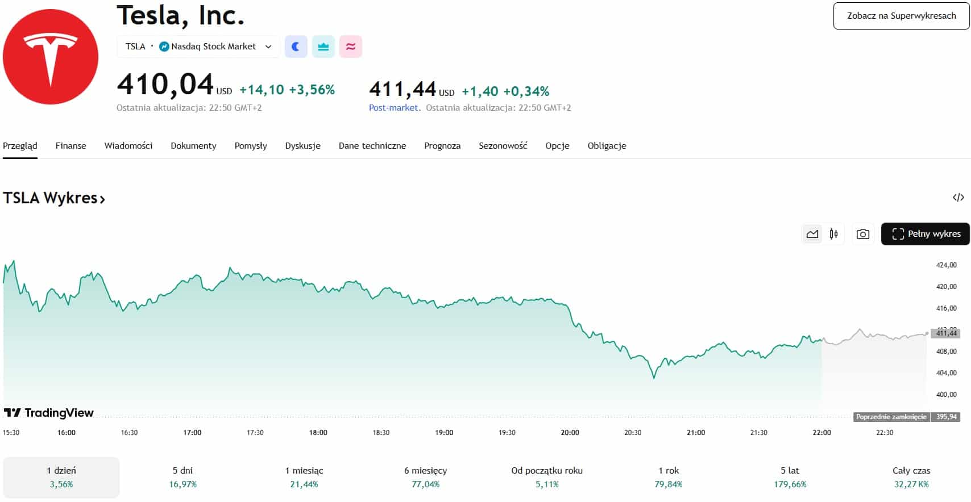This screenshot has width=971, height=502.
Task: Switch to Dane techniczne tab
Action: click(x=372, y=146)
